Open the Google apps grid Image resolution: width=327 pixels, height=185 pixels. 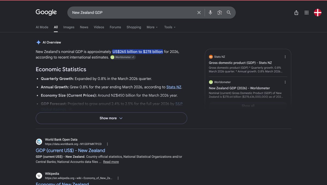pyautogui.click(x=307, y=13)
